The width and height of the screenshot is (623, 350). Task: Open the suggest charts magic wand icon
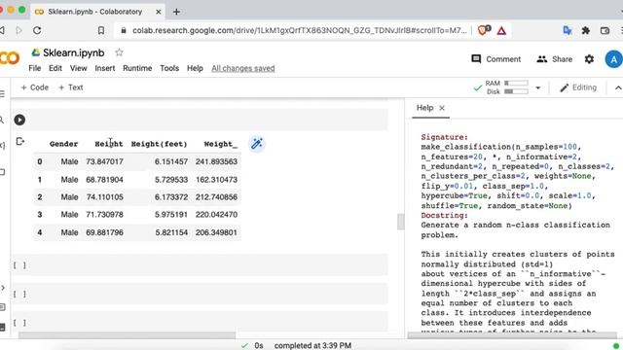pos(257,144)
